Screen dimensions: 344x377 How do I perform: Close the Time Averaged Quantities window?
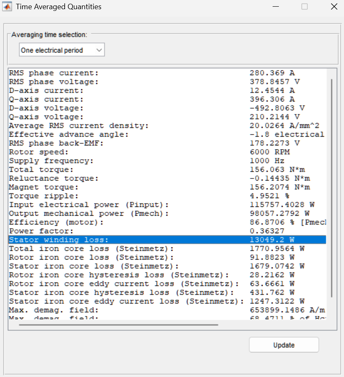pyautogui.click(x=334, y=7)
